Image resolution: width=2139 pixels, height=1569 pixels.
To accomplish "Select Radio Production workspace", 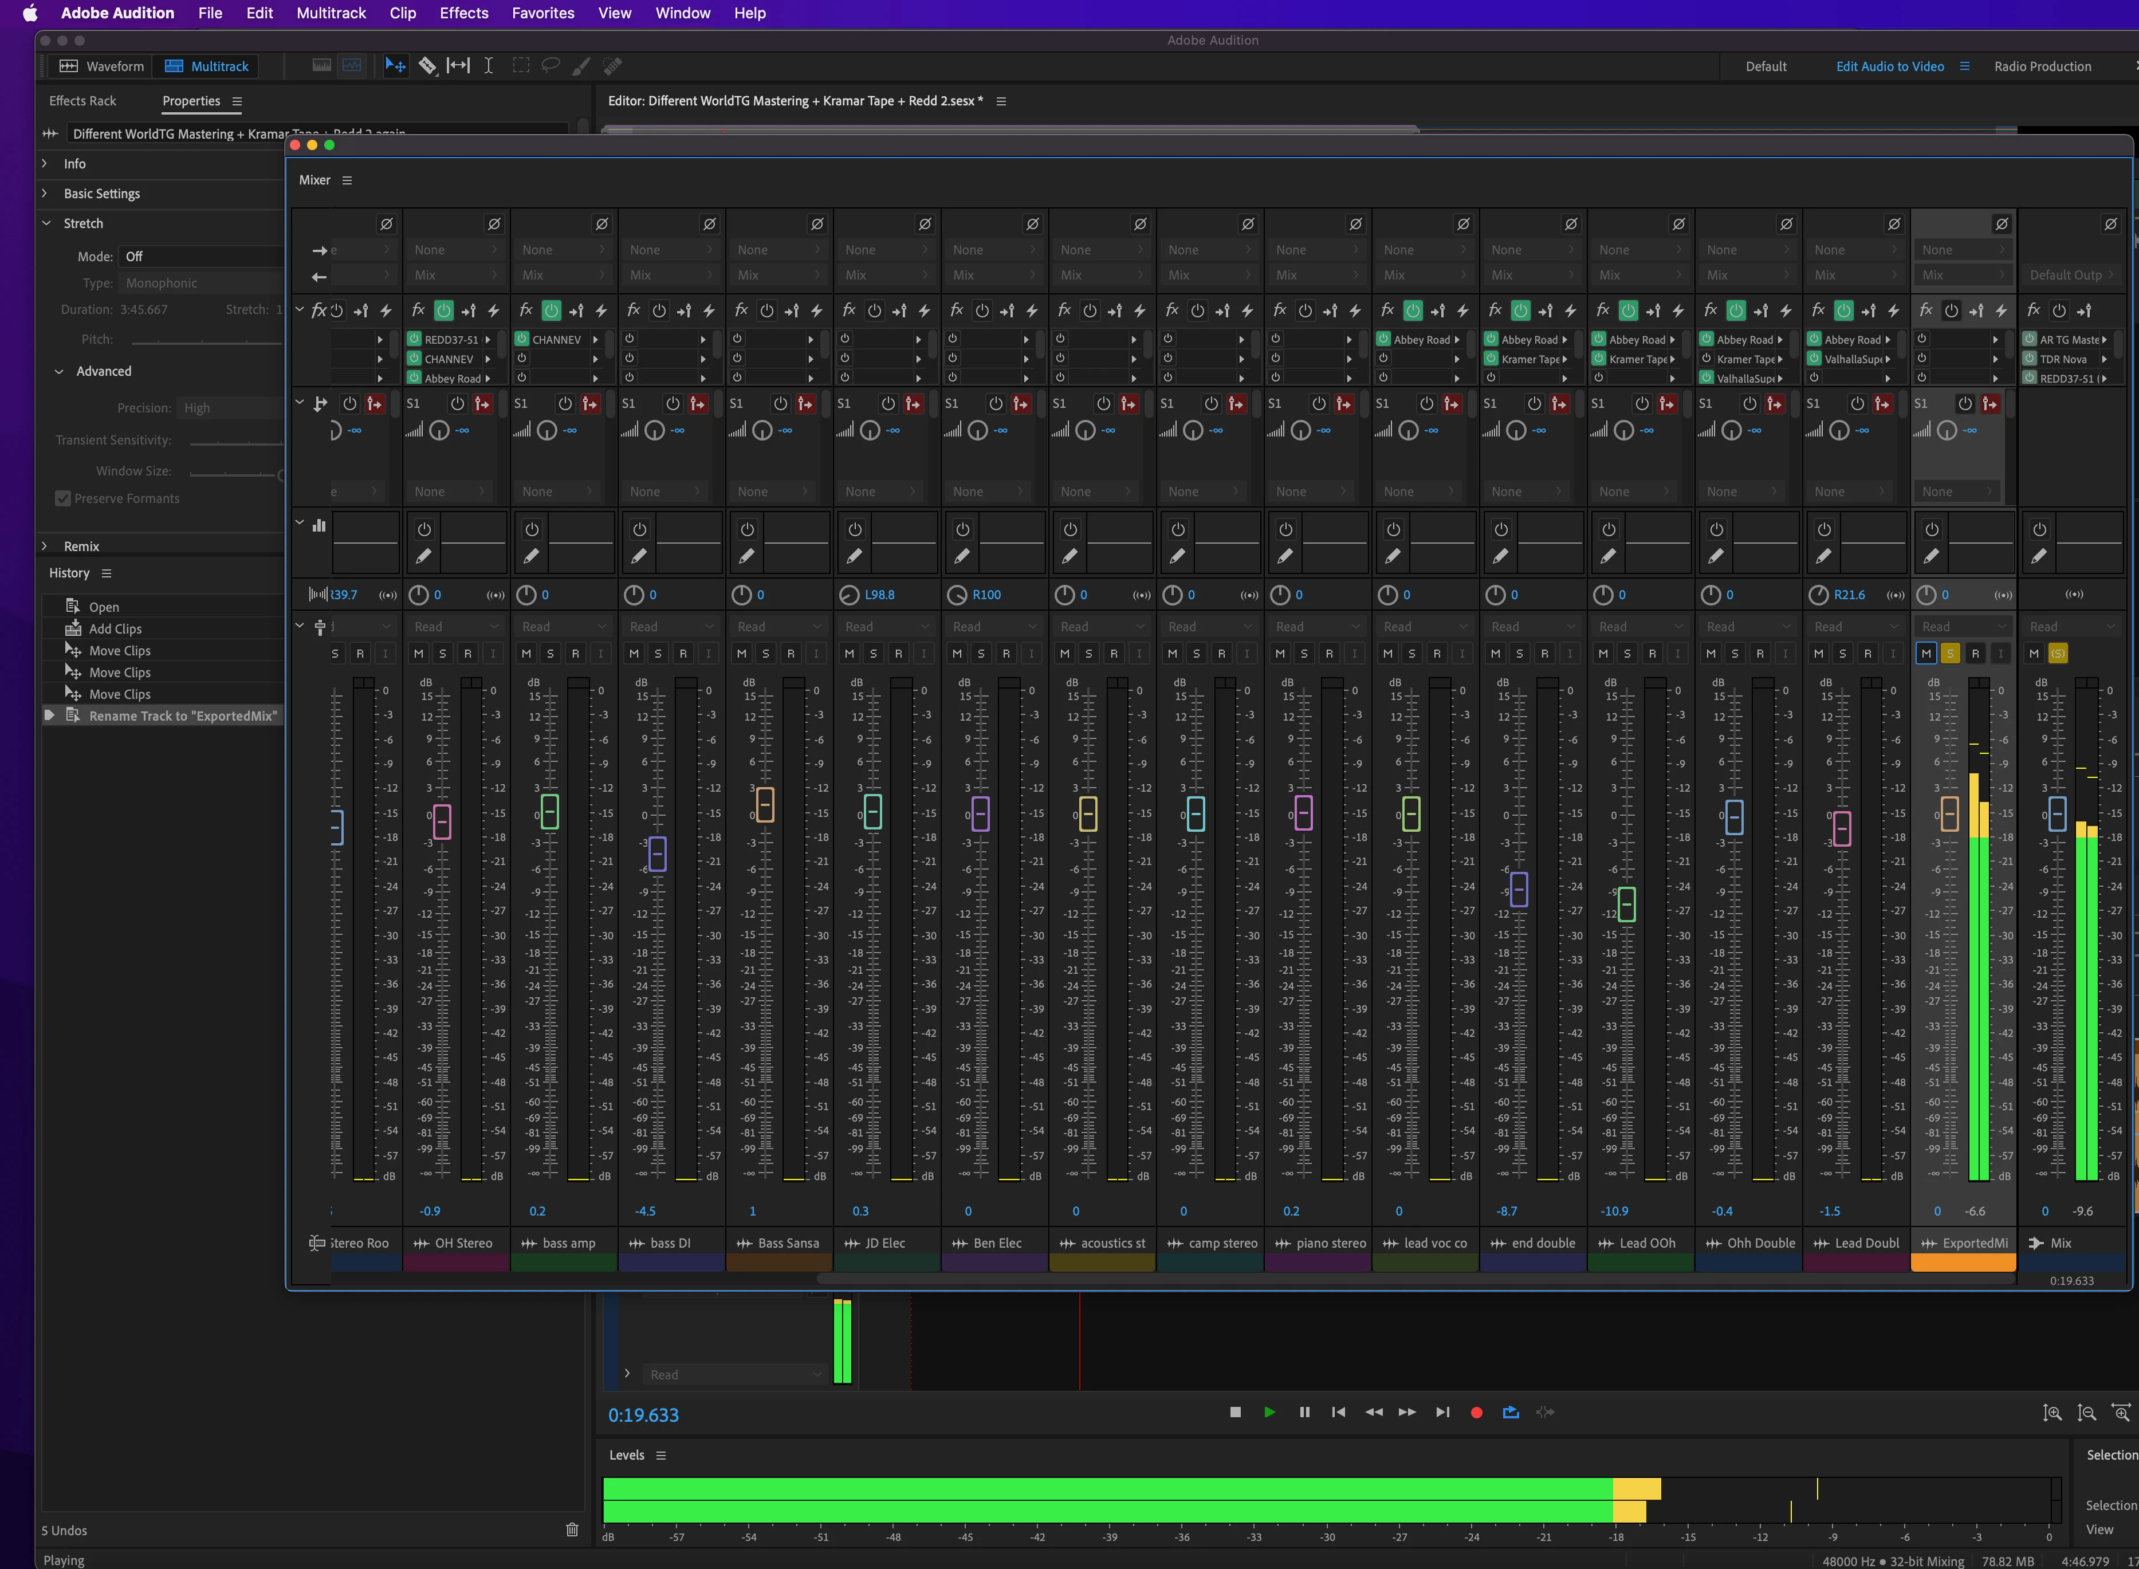I will (2042, 66).
